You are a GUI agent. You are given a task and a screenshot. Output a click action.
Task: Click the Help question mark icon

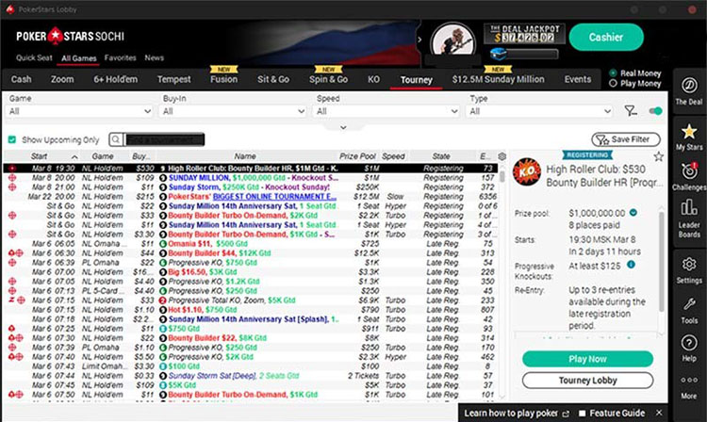[689, 352]
